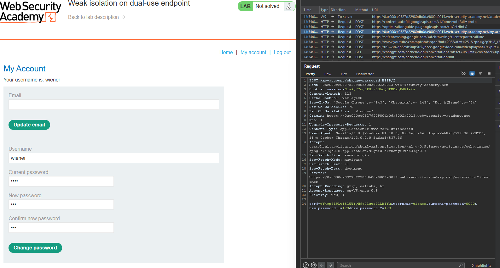The width and height of the screenshot is (500, 268).
Task: Select the chatgpt.com conversation/init POST row
Action: [401, 57]
